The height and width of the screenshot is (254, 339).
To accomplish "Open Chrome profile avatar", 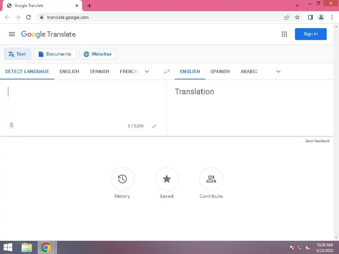I will 321,17.
